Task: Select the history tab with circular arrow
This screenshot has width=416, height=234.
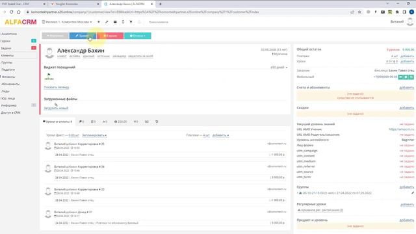Action: pos(157,122)
